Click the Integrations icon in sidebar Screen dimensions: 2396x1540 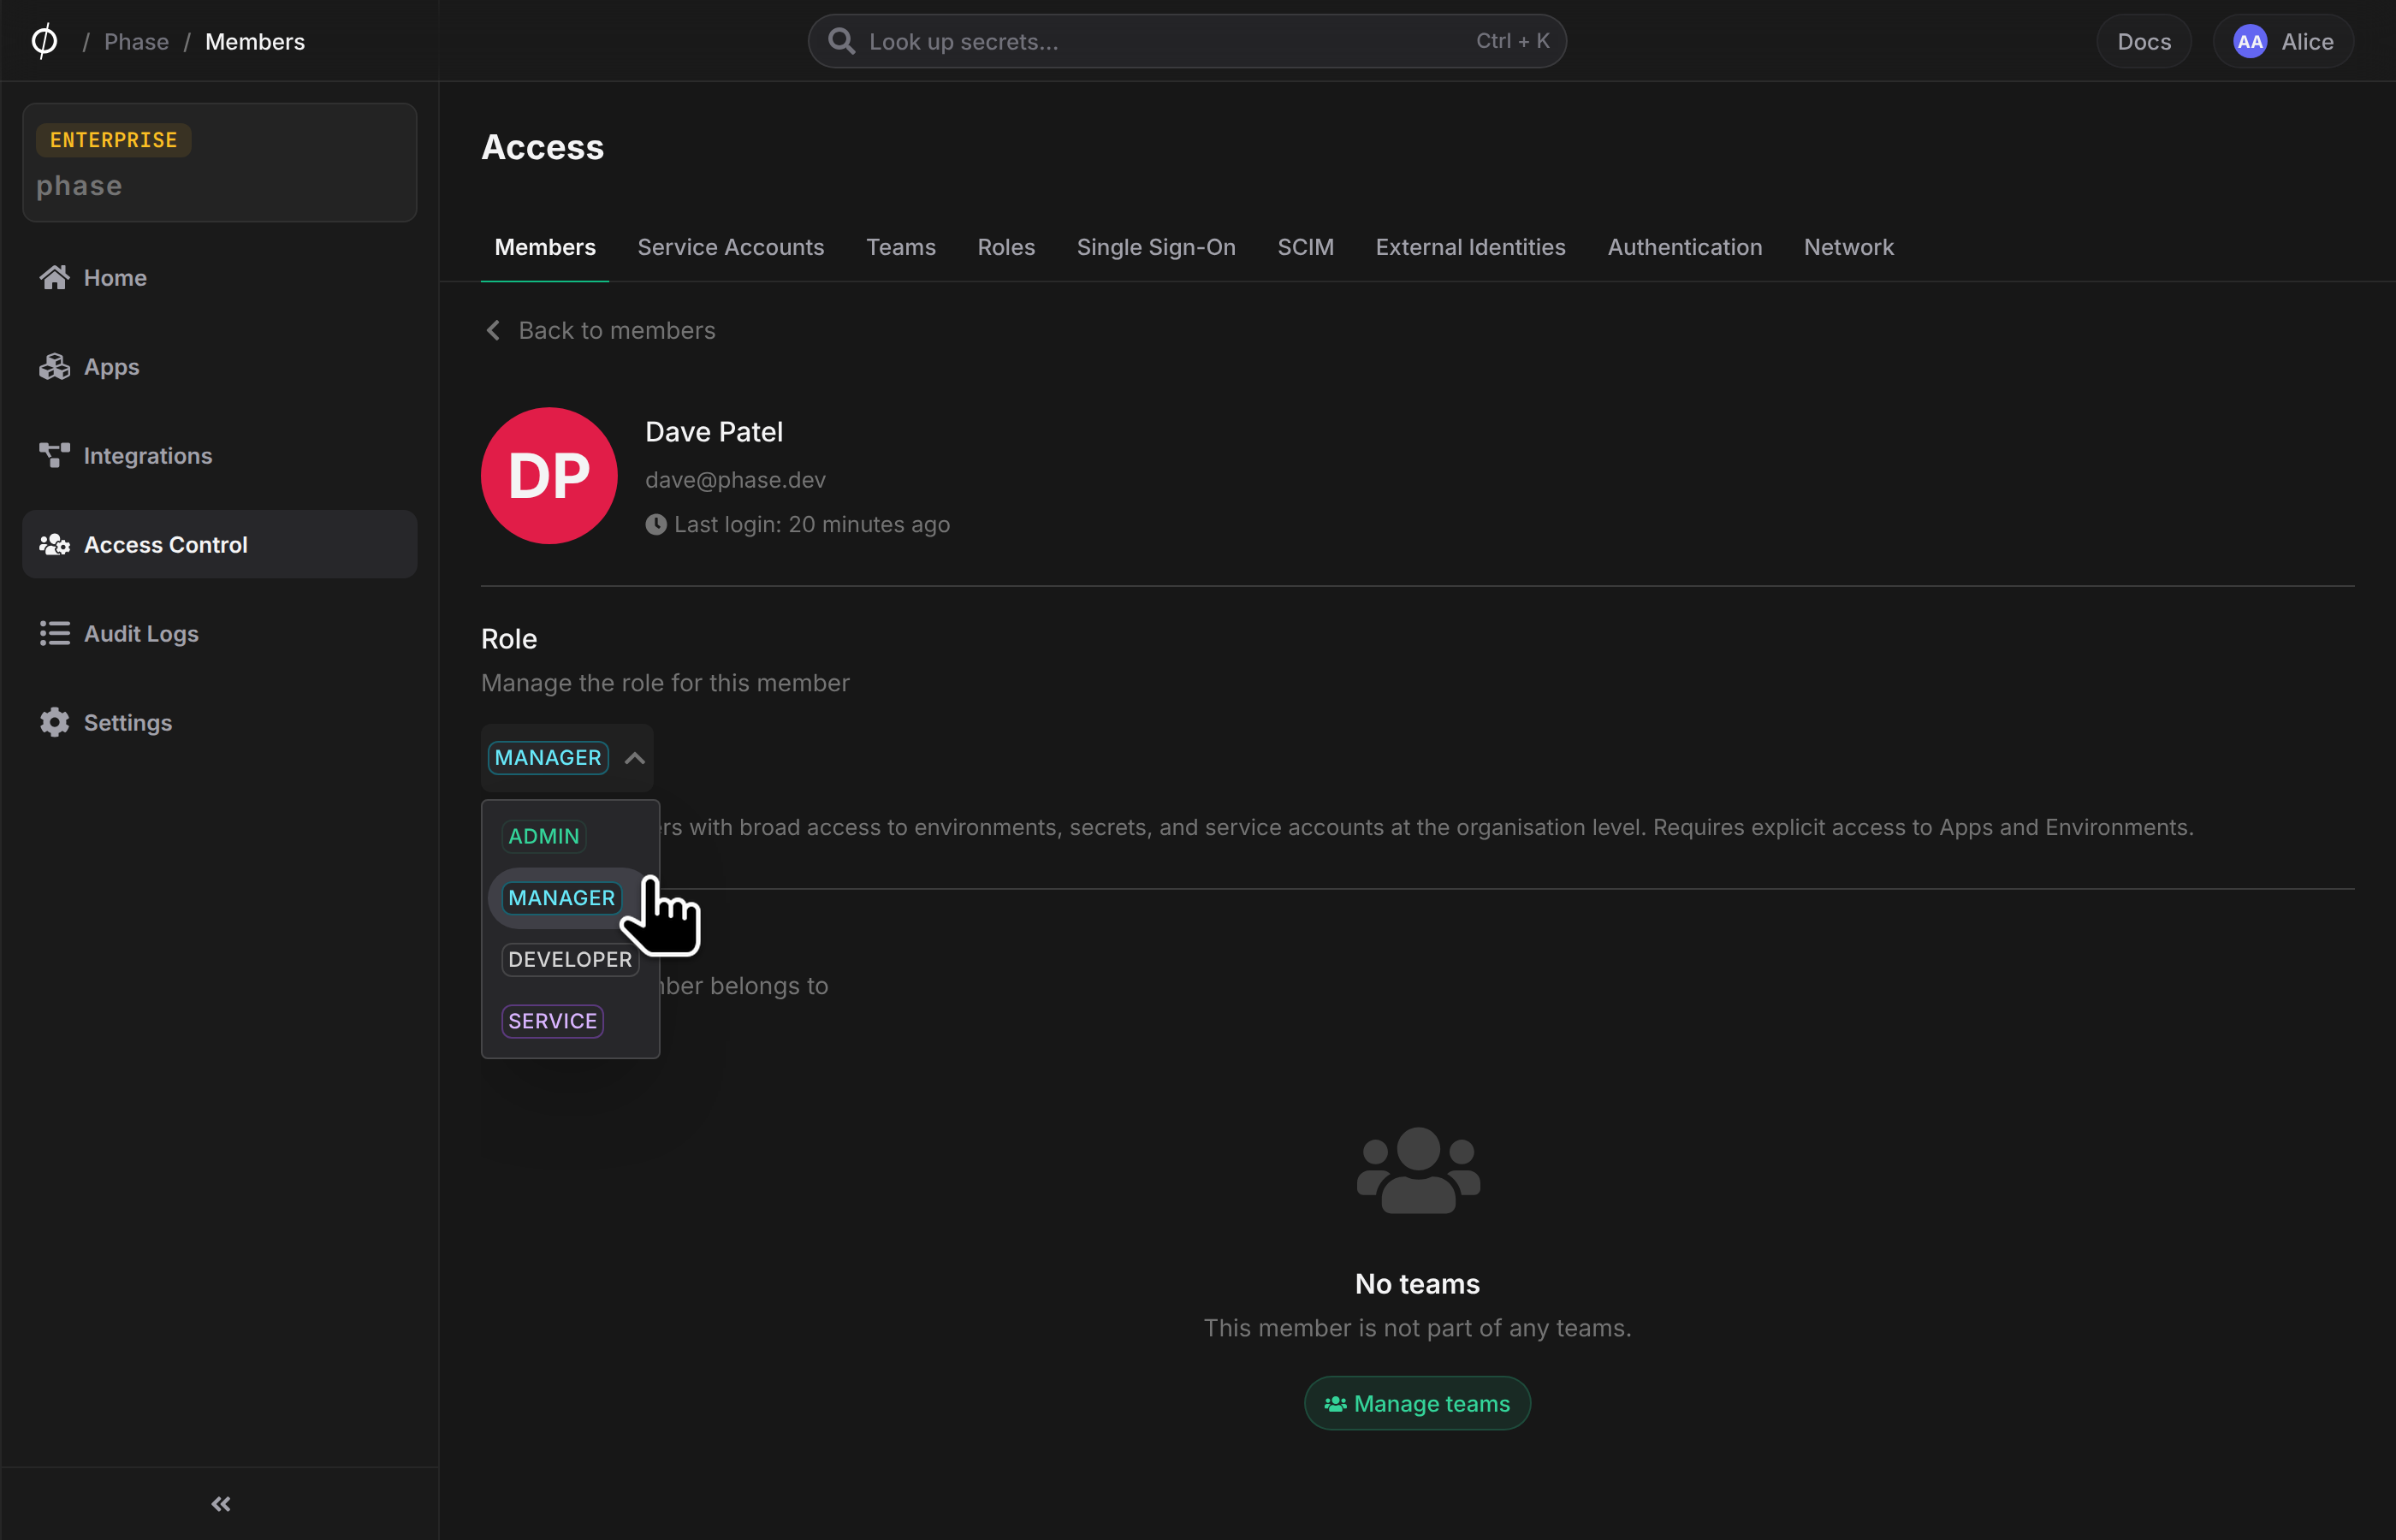pyautogui.click(x=54, y=455)
